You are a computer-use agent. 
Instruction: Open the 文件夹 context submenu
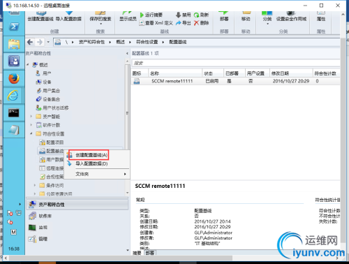click(97, 174)
